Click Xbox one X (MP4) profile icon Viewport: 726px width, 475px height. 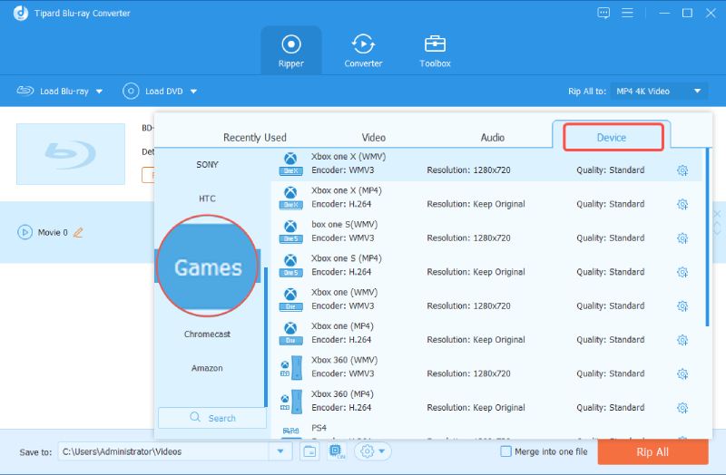pyautogui.click(x=290, y=198)
